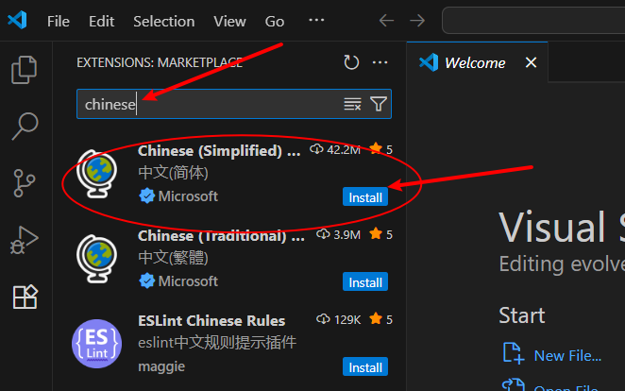Install ESLint Chinese Rules extension
This screenshot has width=625, height=391.
point(365,366)
